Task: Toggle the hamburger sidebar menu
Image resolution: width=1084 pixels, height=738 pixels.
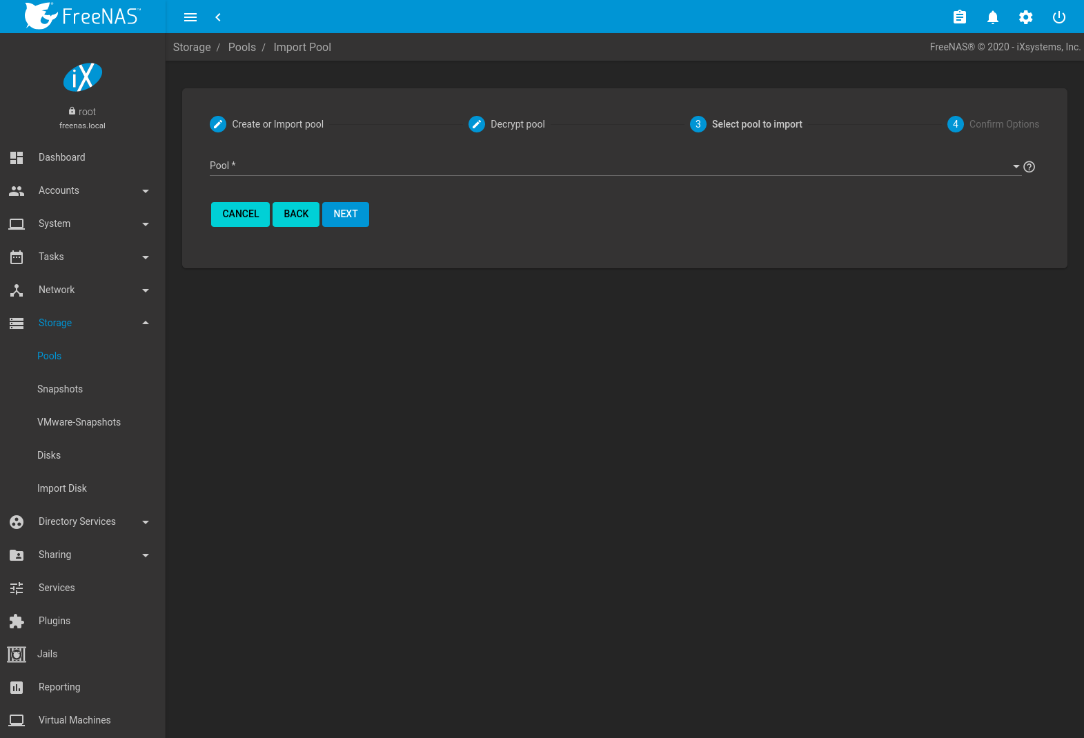Action: [190, 17]
